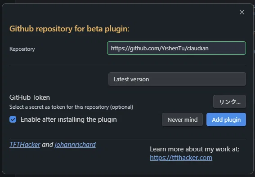Click the Learn more about my work text
This screenshot has width=255, height=177.
(194, 149)
